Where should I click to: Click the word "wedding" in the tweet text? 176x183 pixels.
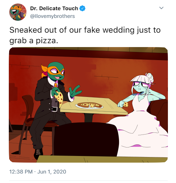coord(119,30)
